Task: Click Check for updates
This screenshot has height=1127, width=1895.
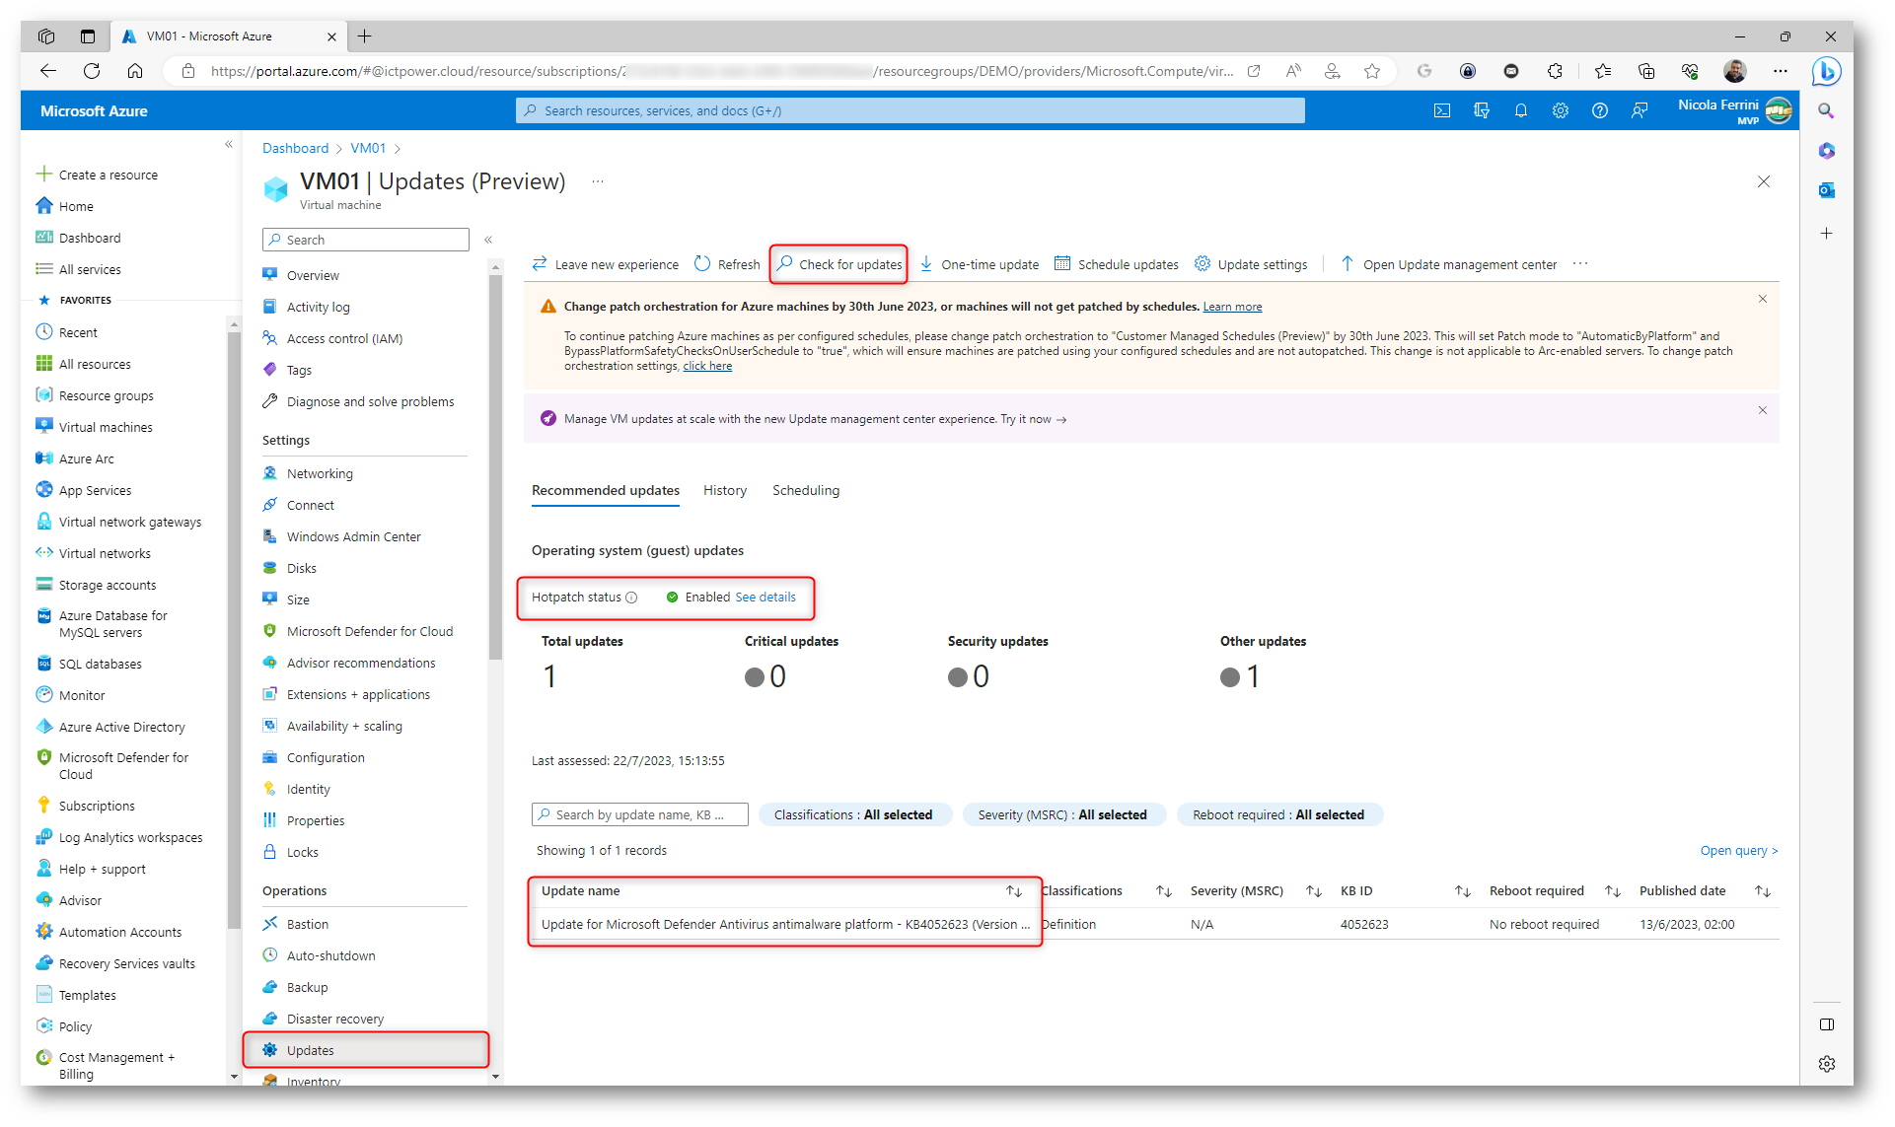Action: click(839, 264)
